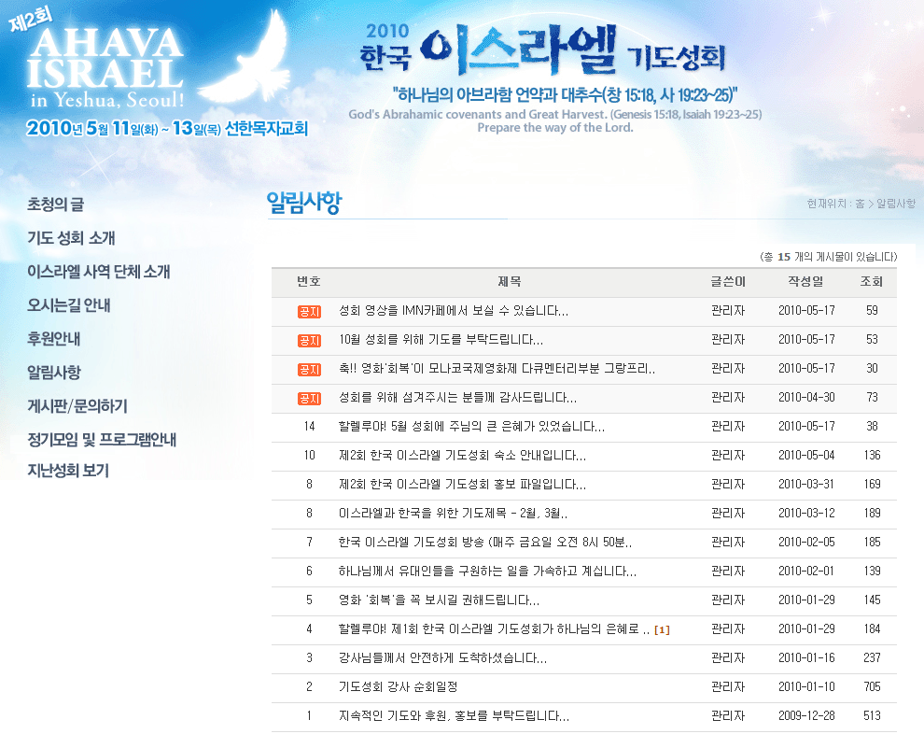Click the view count 513
This screenshot has width=924, height=734.
(872, 715)
